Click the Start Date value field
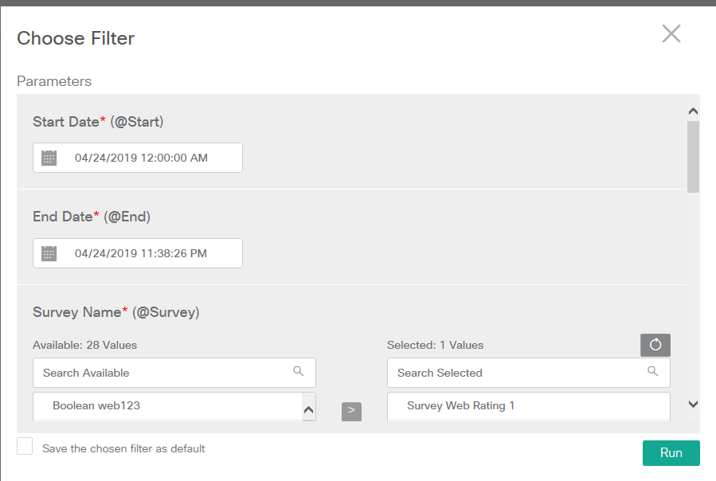The width and height of the screenshot is (716, 481). pos(142,158)
